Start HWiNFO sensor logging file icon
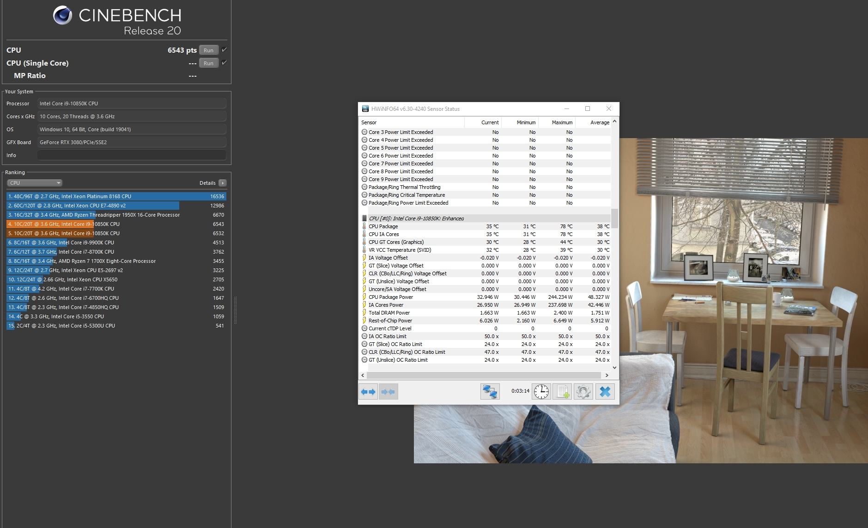The image size is (868, 528). tap(562, 392)
